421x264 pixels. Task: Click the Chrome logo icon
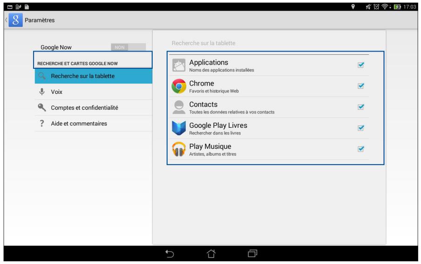[179, 86]
